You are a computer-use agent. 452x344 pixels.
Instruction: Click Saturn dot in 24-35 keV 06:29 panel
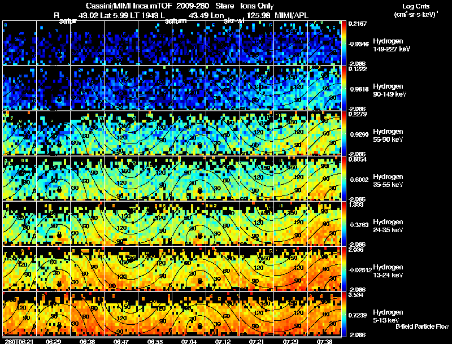tap(59, 234)
